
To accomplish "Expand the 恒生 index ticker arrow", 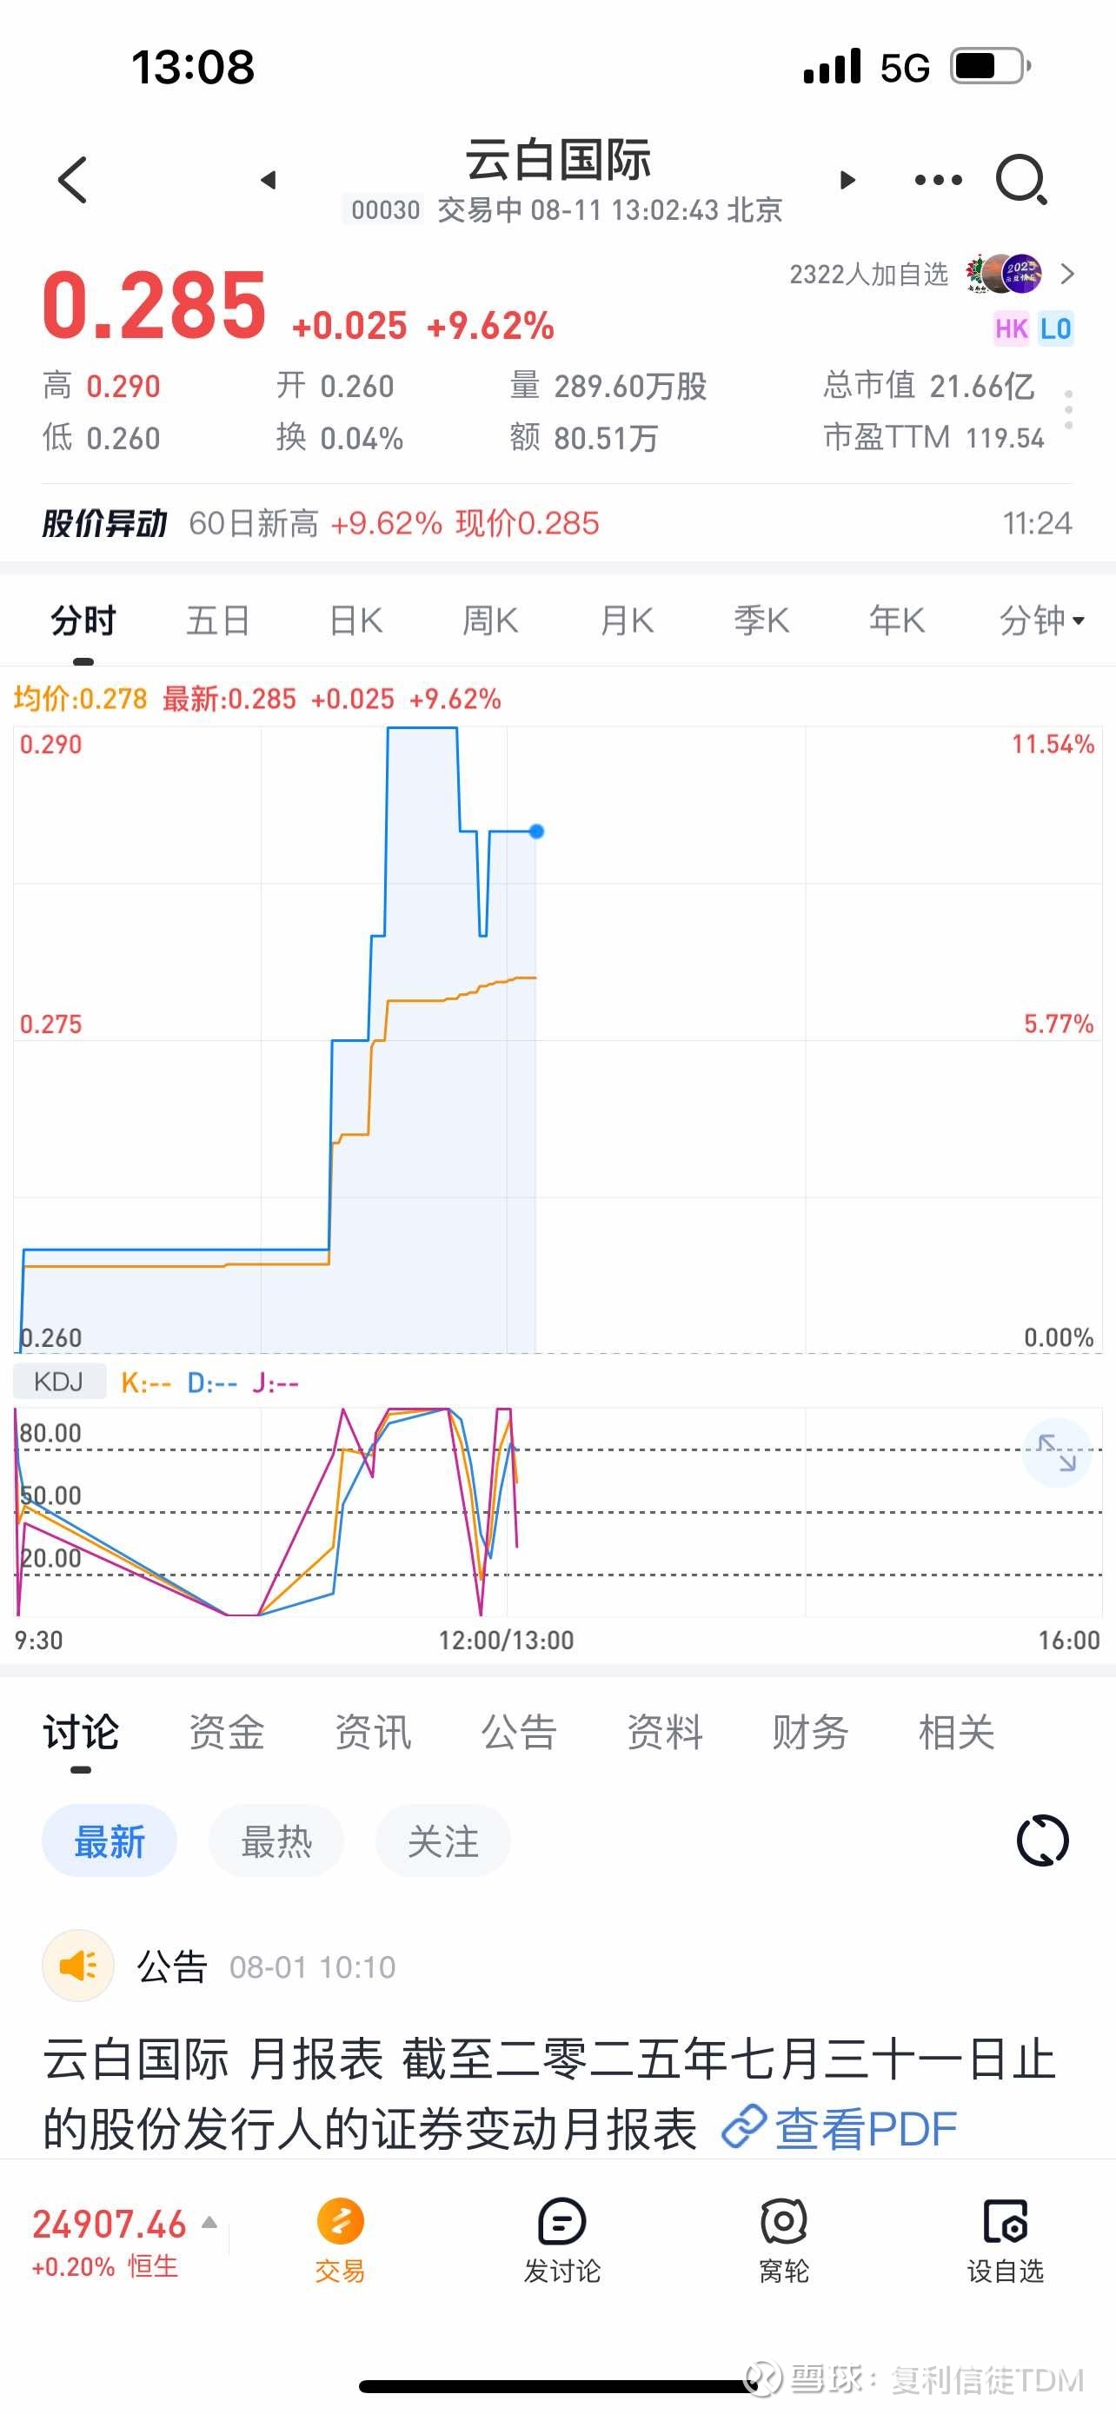I will (209, 2222).
